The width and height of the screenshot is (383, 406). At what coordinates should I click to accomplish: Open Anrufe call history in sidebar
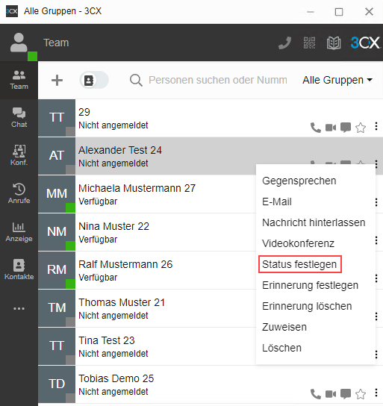tap(19, 194)
